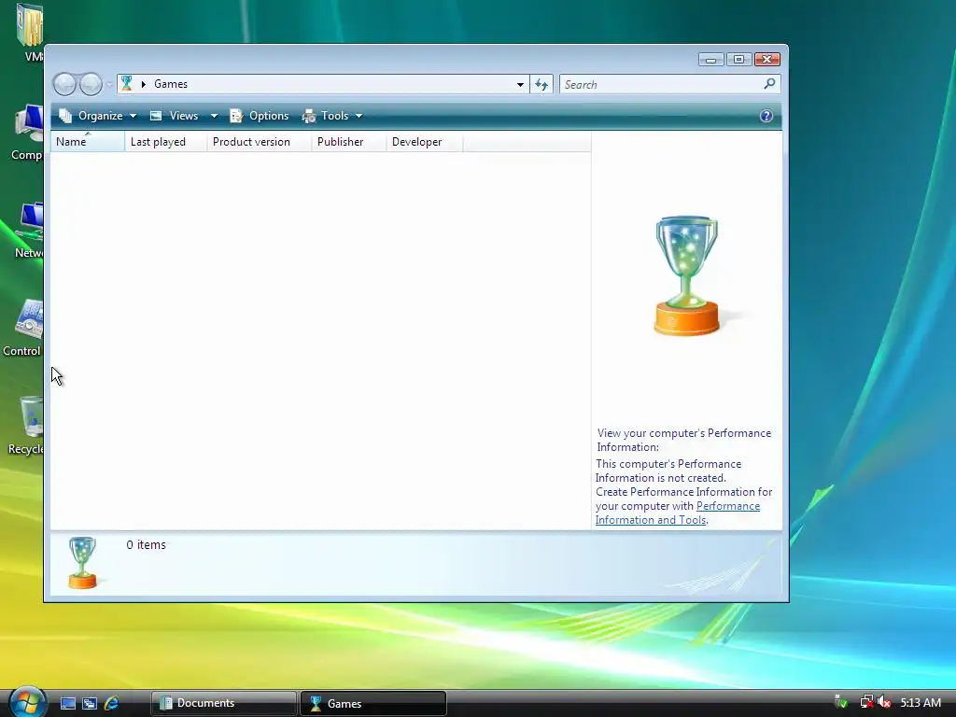The image size is (956, 717).
Task: Click Switch between windows Quick Launch icon
Action: (x=90, y=704)
